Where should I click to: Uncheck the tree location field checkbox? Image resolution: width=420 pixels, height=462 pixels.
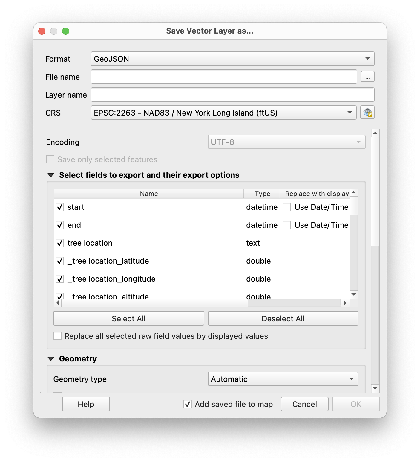60,243
